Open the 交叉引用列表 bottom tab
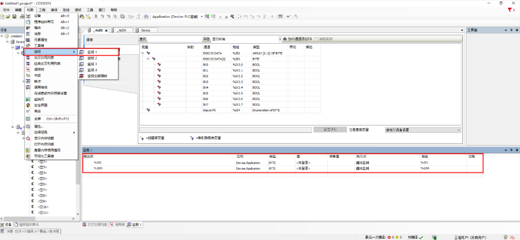This screenshot has width=520, height=240. [96, 225]
